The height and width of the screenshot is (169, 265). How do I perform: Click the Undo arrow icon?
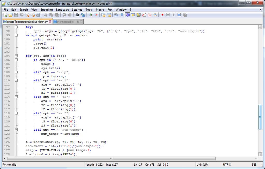64,15
